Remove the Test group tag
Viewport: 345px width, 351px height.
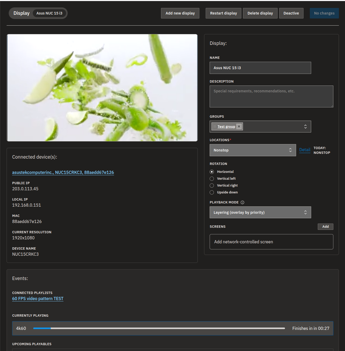(239, 126)
